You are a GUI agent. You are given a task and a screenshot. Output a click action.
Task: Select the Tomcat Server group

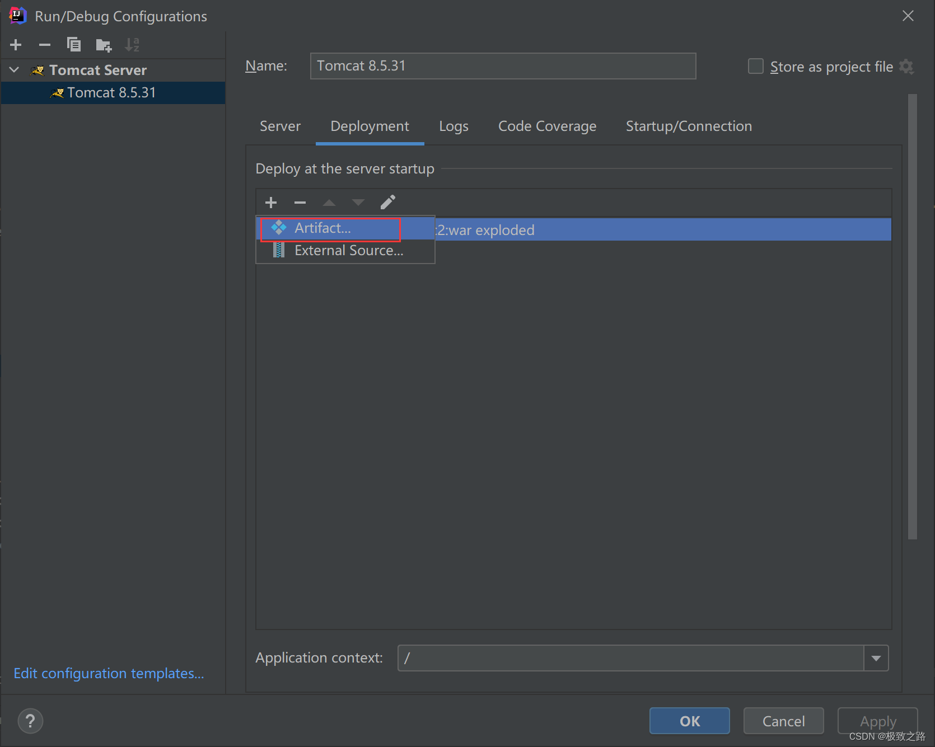coord(98,70)
